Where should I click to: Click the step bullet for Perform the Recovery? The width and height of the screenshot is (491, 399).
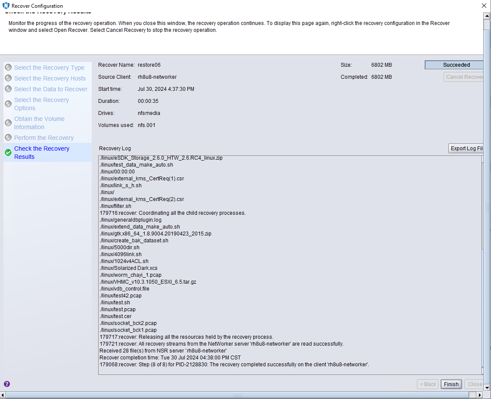(9, 137)
